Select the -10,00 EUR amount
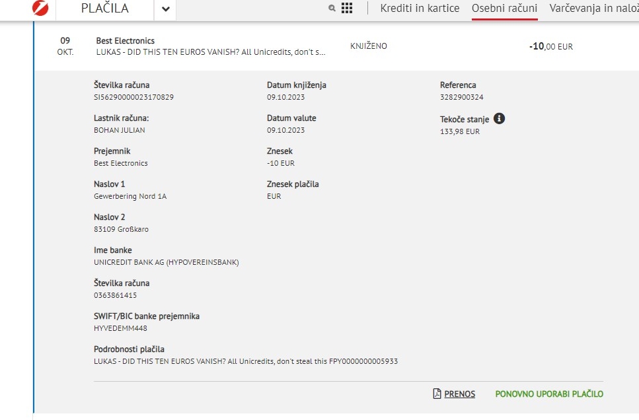This screenshot has width=639, height=420. pyautogui.click(x=551, y=46)
